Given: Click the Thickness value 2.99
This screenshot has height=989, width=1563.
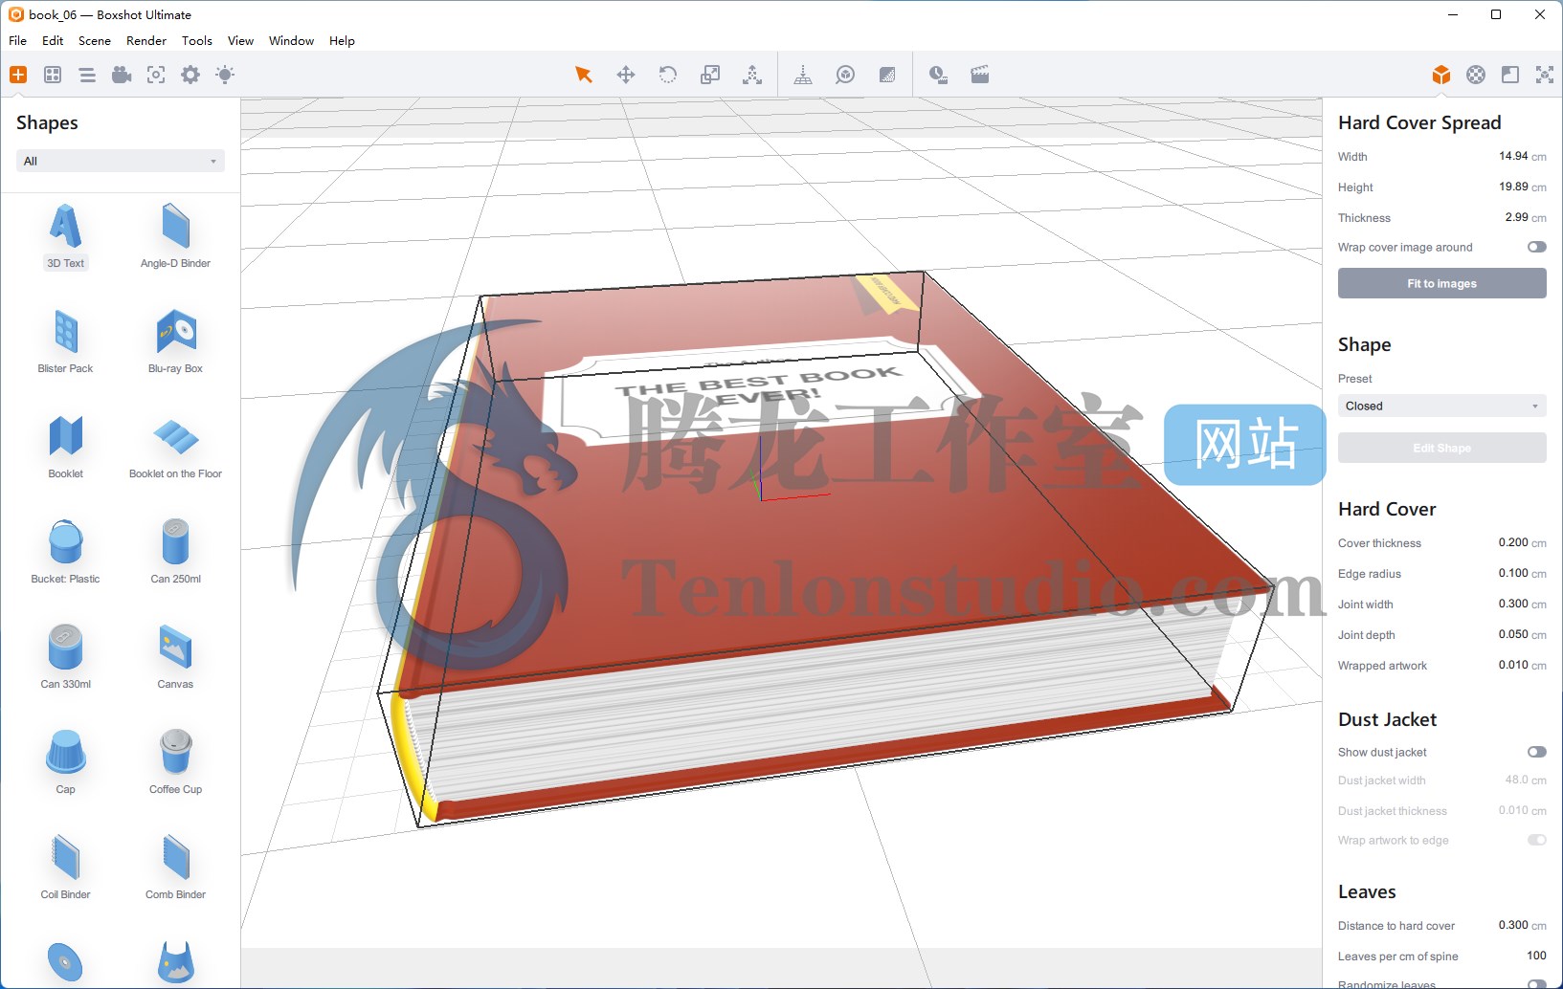Looking at the screenshot, I should 1516,217.
